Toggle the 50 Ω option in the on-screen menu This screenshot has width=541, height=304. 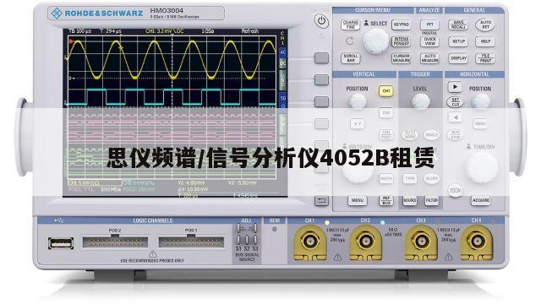[283, 101]
